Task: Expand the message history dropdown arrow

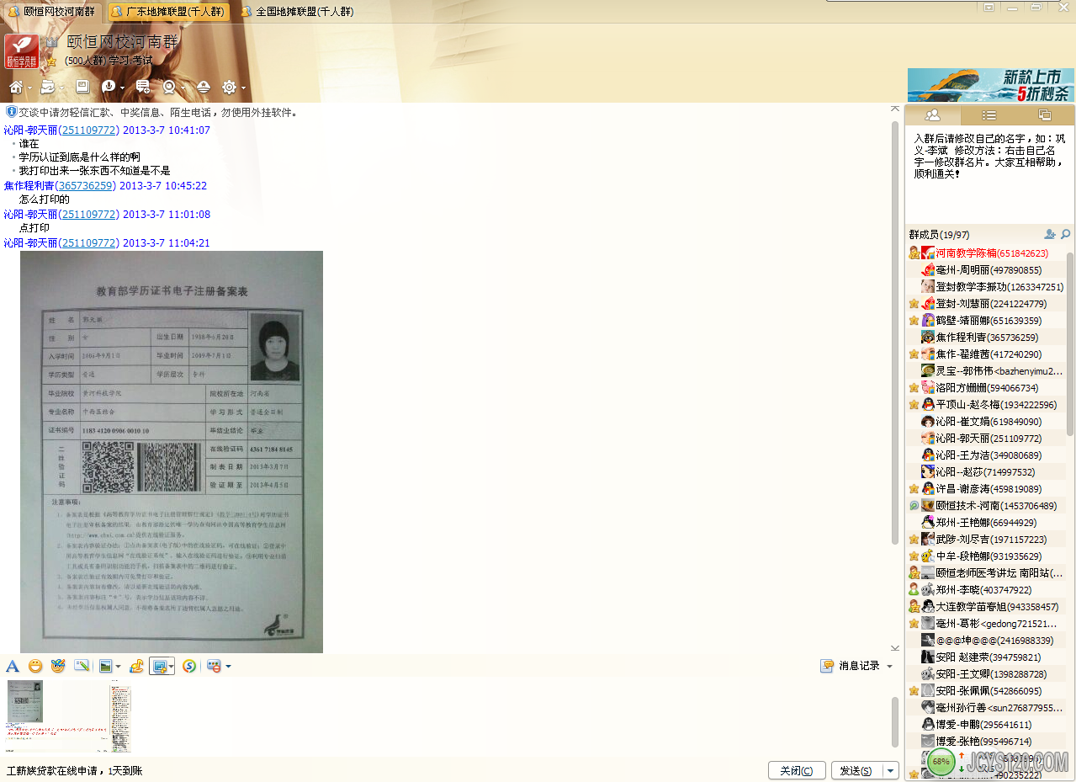Action: point(890,667)
